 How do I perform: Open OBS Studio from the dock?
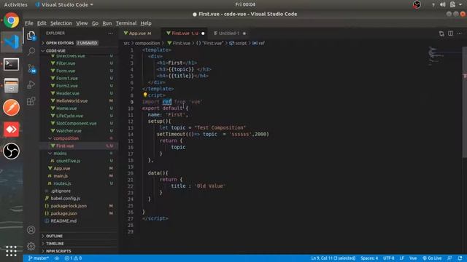(x=12, y=151)
